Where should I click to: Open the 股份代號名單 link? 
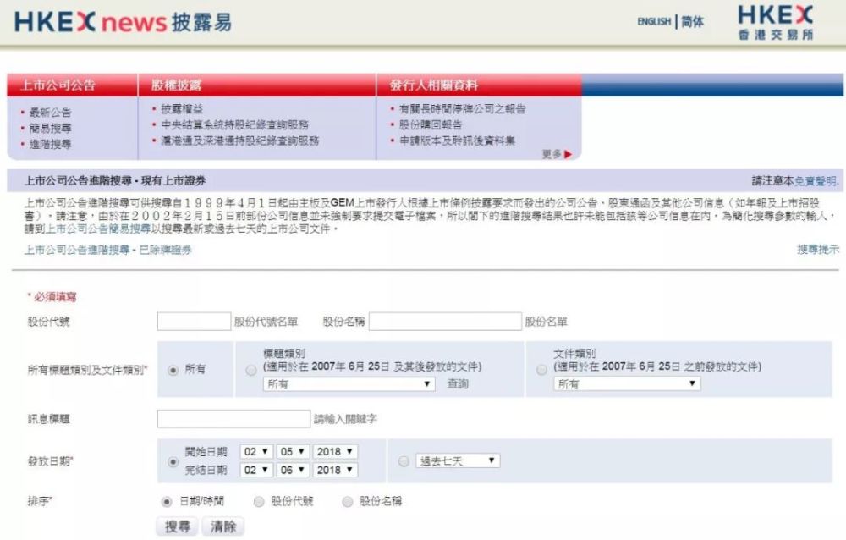(266, 322)
